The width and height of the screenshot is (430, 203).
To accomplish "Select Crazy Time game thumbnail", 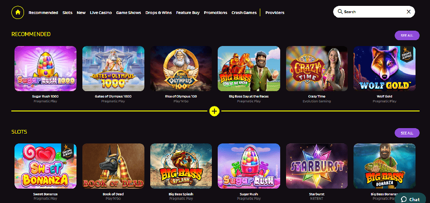I will [317, 69].
